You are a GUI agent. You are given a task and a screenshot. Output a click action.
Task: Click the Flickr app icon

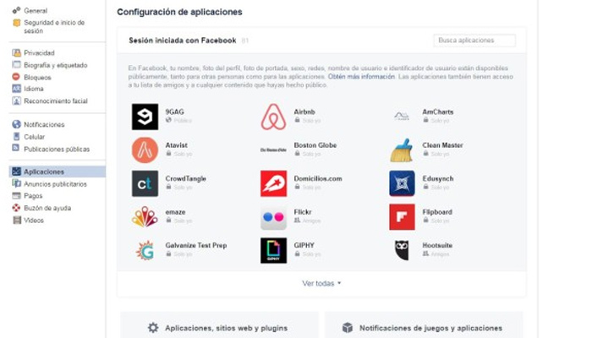pyautogui.click(x=273, y=217)
